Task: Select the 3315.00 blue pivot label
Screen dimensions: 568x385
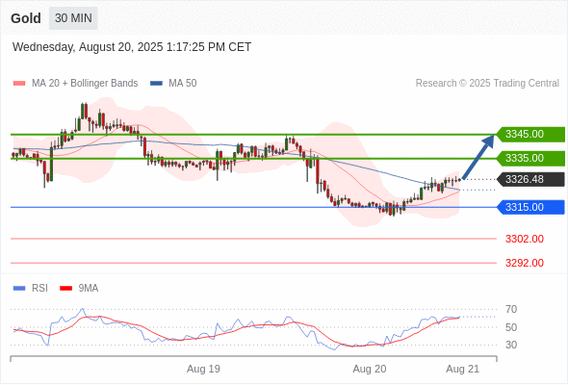Action: [x=530, y=207]
